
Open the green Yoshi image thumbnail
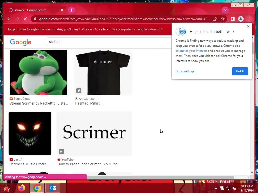[x=39, y=73]
